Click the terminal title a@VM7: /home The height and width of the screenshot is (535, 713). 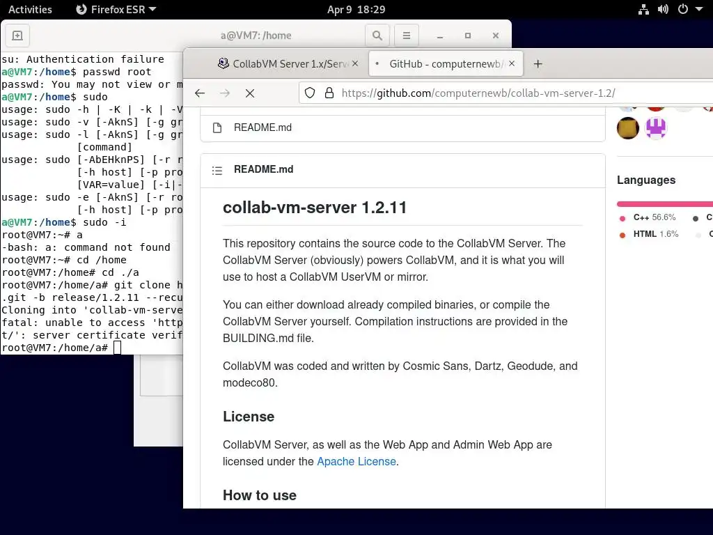(x=256, y=36)
